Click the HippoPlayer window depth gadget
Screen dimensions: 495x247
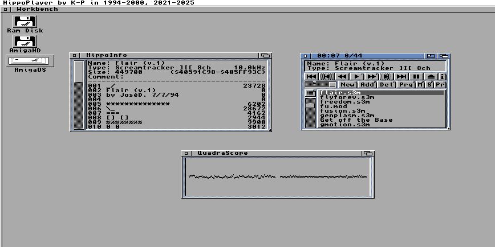(444, 56)
